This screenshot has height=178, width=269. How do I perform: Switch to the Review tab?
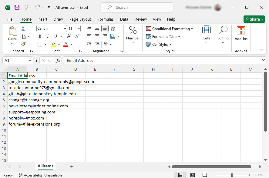pyautogui.click(x=141, y=19)
